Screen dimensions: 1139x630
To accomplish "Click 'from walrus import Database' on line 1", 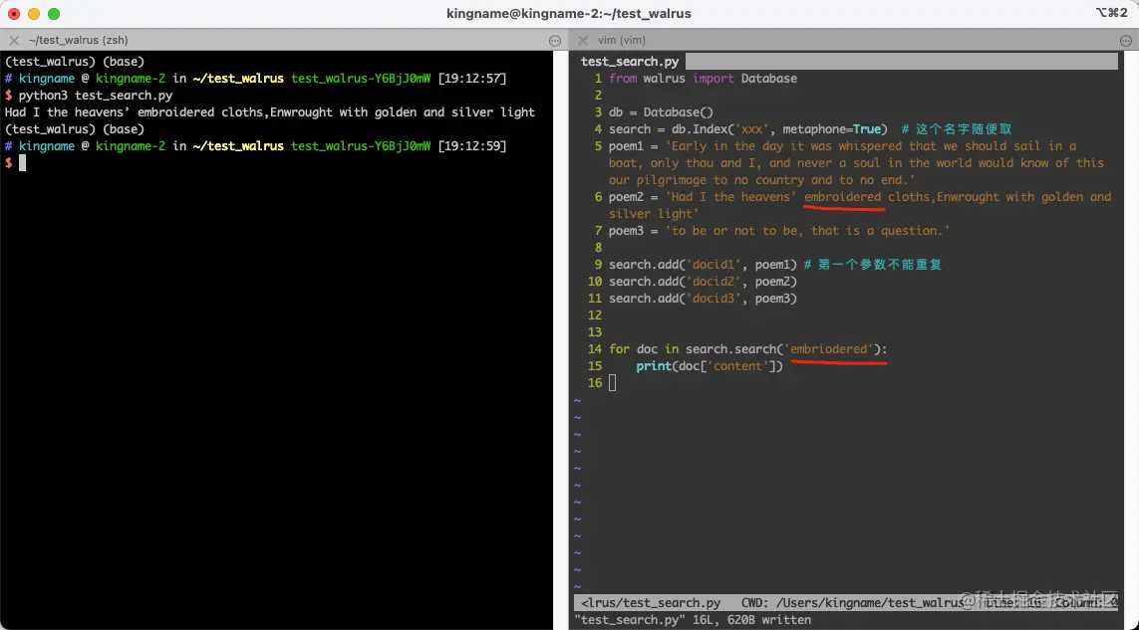I will click(703, 79).
